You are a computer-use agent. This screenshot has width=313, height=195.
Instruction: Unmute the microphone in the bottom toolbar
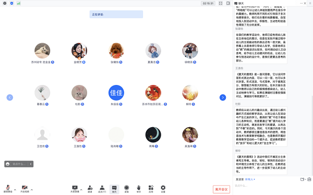(8, 188)
